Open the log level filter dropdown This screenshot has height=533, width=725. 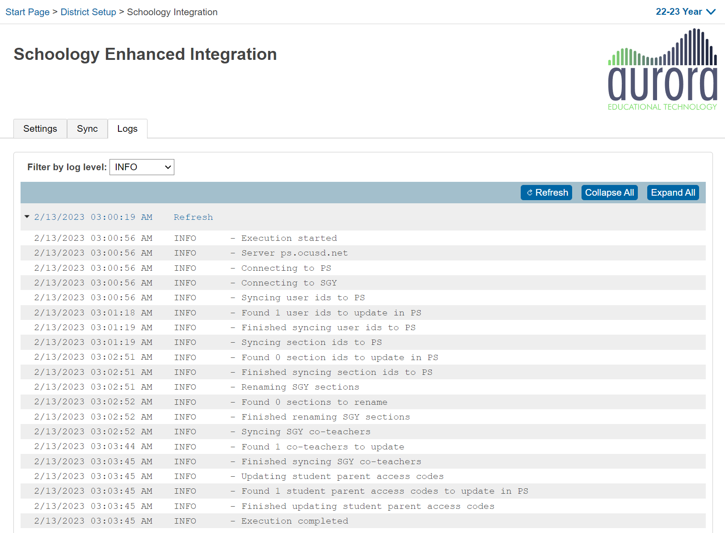tap(142, 167)
